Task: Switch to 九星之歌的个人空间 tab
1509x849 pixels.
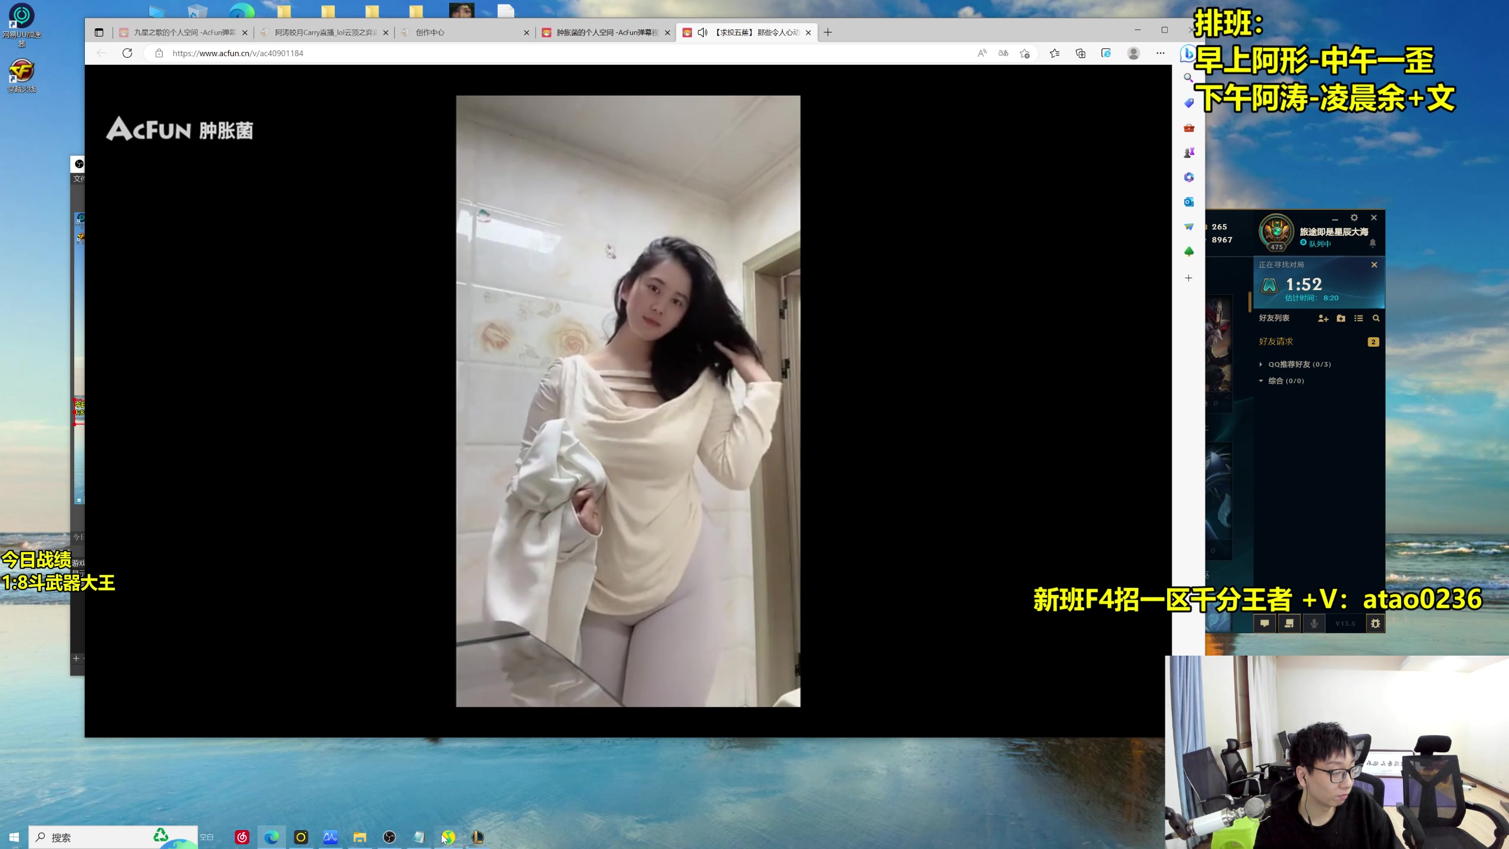Action: (184, 32)
